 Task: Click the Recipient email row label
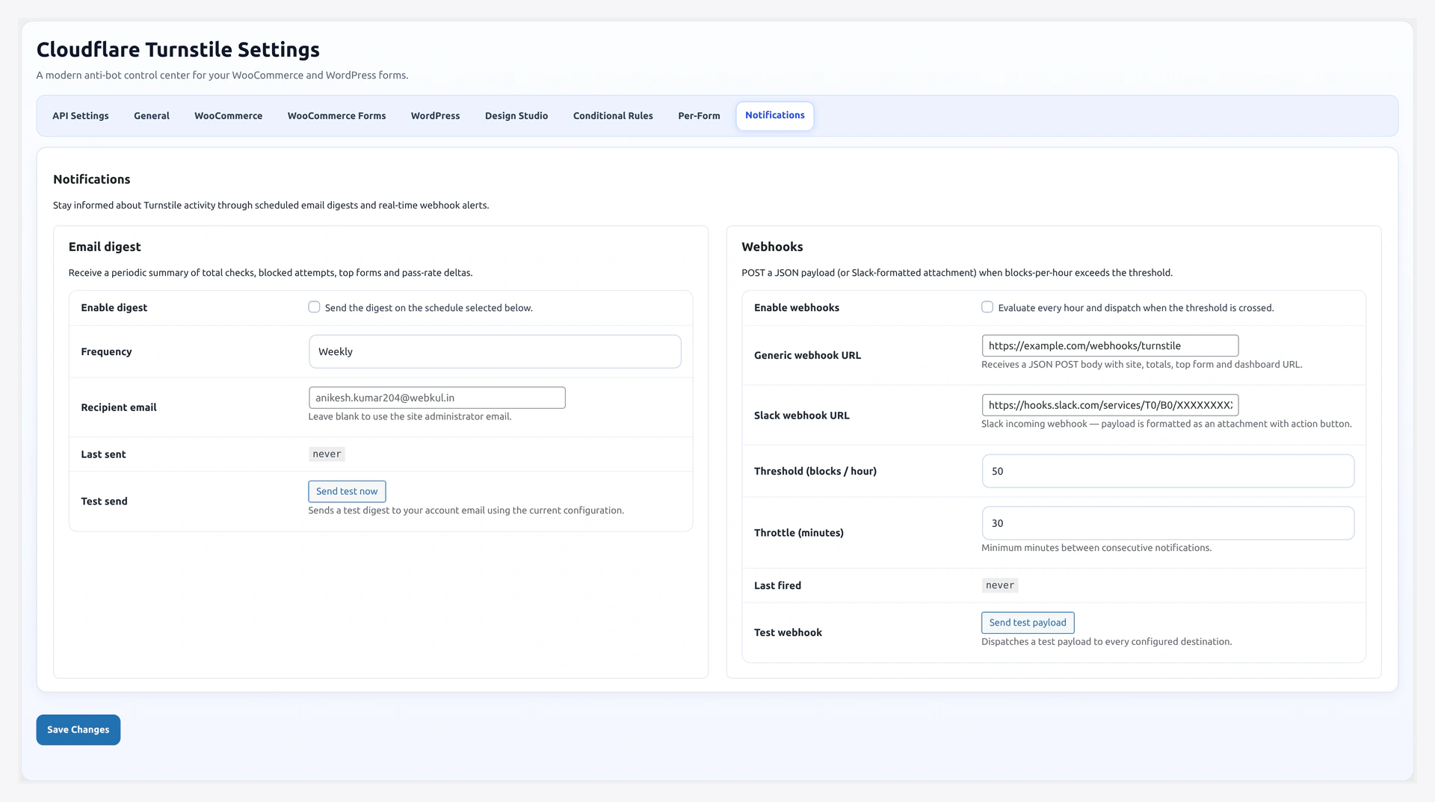pos(119,407)
